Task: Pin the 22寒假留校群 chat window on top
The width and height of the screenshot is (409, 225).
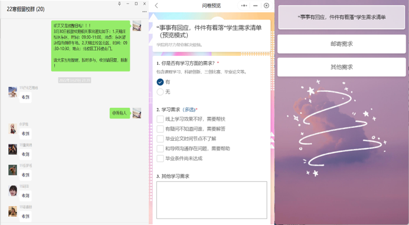Action: pyautogui.click(x=119, y=4)
